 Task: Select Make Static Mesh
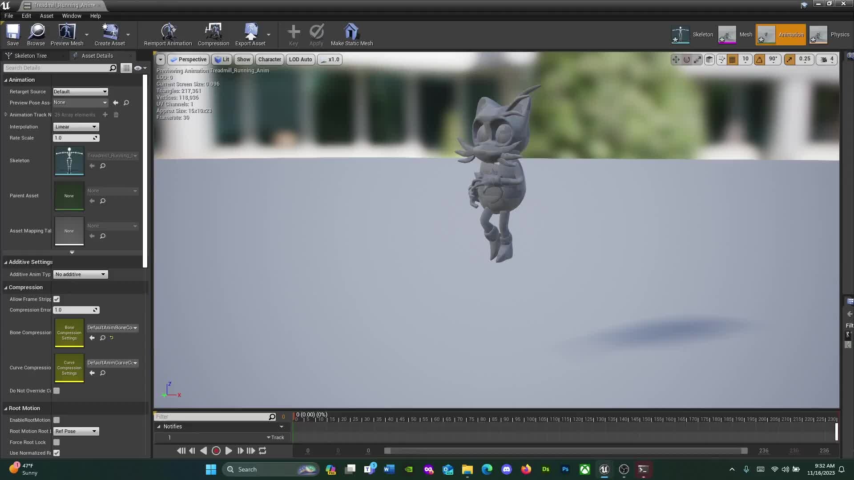[x=351, y=35]
